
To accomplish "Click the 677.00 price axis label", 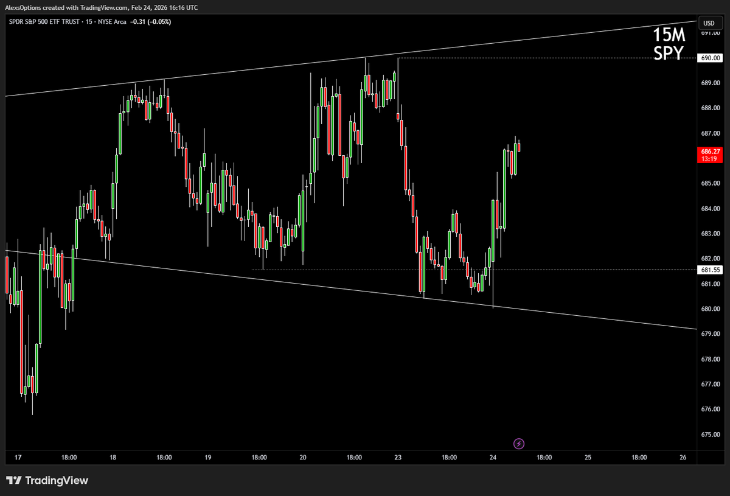I will [711, 385].
